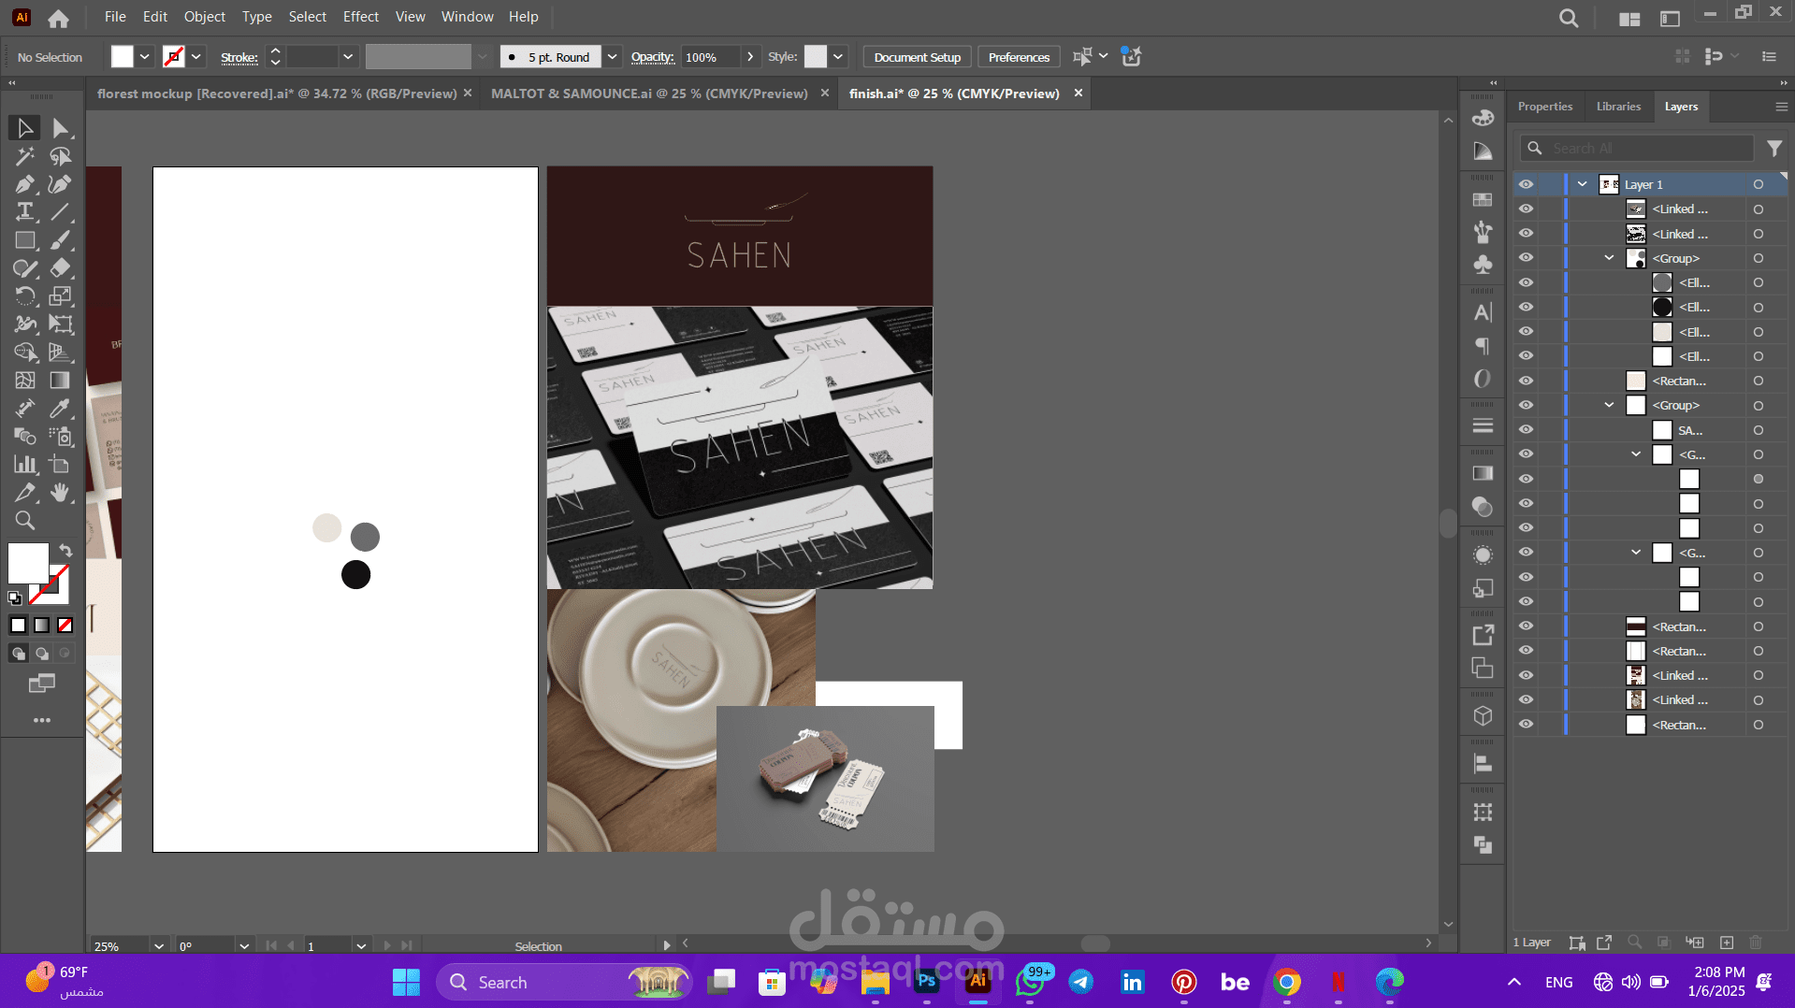Open the Windows Start menu

coord(406,982)
